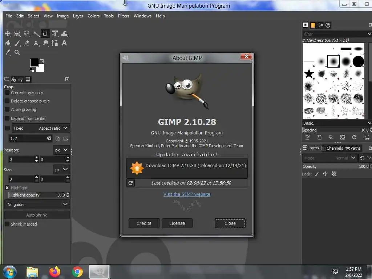Enable the Shrink merged checkbox
The image size is (372, 279).
point(7,224)
